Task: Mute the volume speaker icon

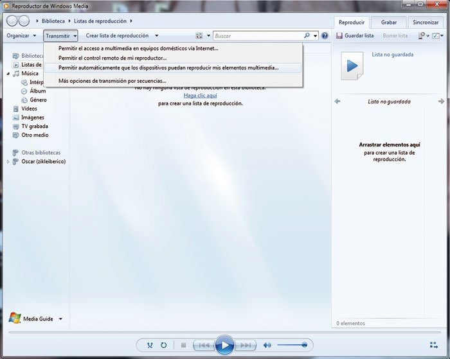Action: [x=267, y=345]
